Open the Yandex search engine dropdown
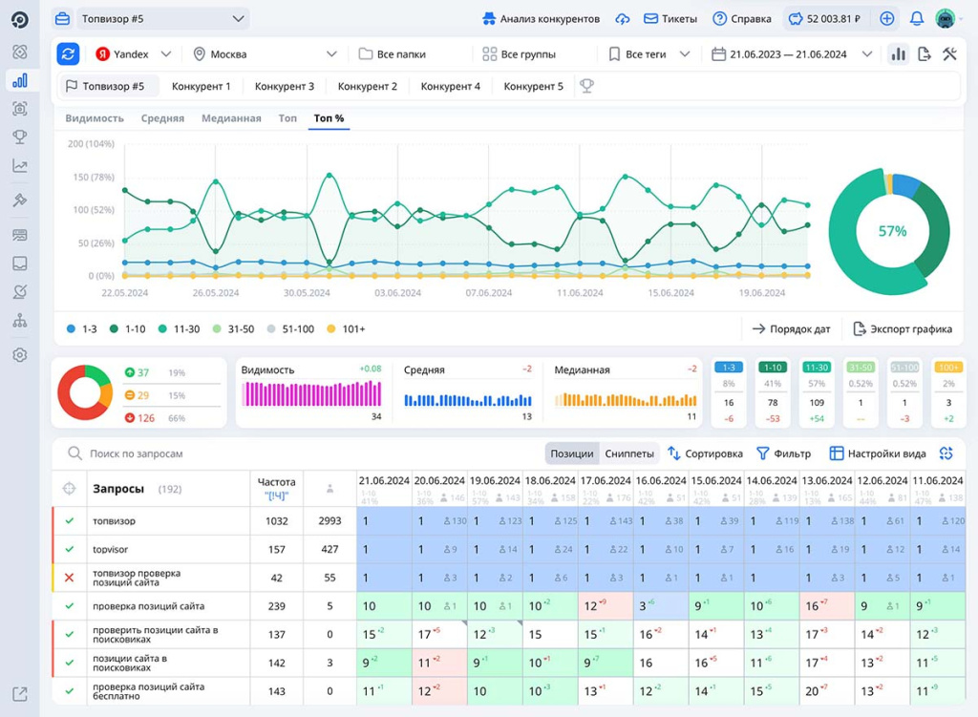 133,54
